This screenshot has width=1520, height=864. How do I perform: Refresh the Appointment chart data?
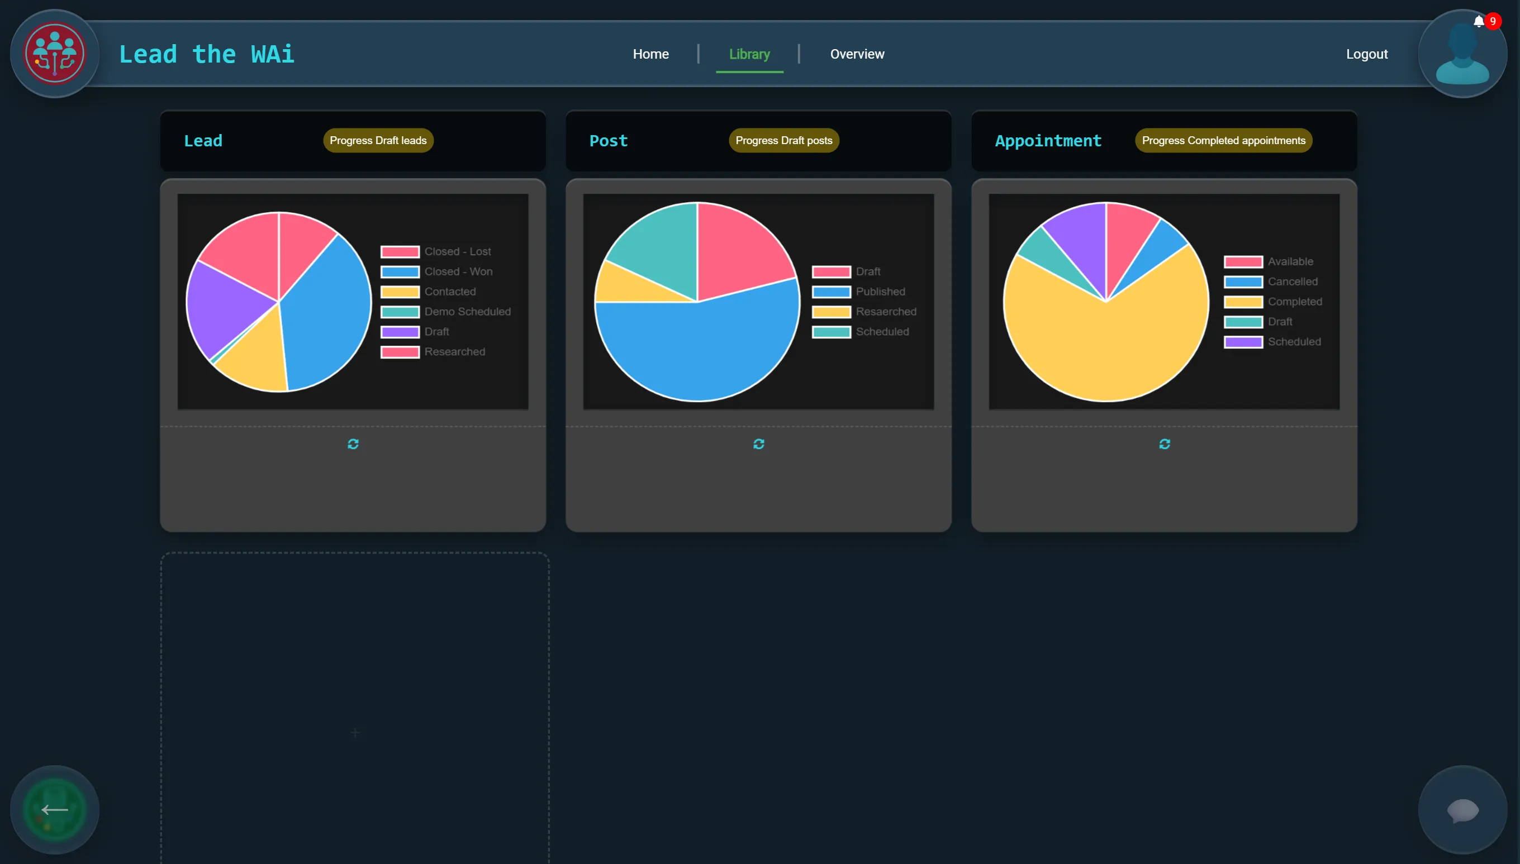(1165, 443)
